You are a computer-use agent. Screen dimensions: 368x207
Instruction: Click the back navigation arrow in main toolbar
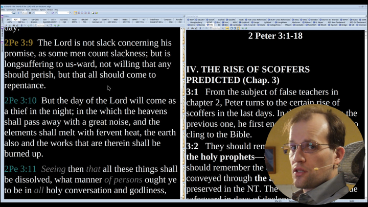point(18,13)
